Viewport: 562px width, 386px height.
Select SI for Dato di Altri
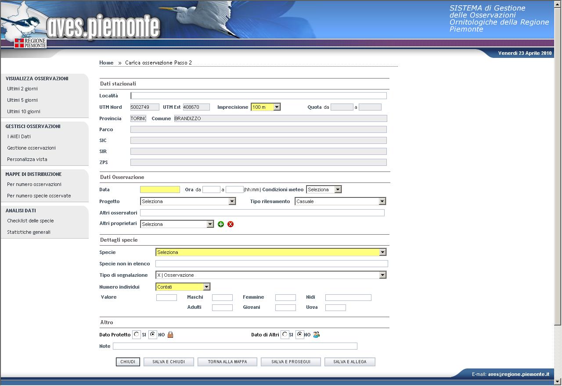pos(285,335)
